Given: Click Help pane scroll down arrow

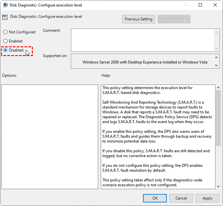Looking at the screenshot, I should pyautogui.click(x=218, y=187).
